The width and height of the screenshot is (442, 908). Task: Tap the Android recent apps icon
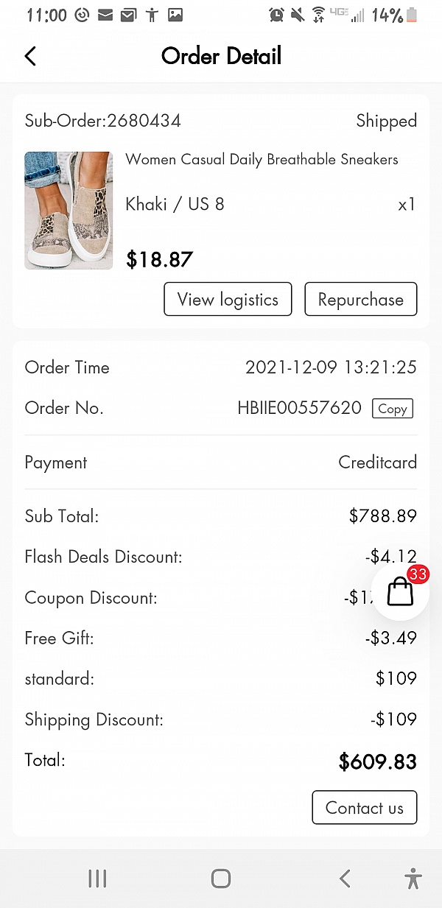pos(97,878)
